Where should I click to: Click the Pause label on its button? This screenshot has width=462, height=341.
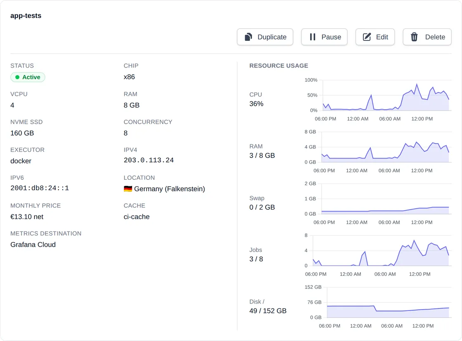[331, 37]
